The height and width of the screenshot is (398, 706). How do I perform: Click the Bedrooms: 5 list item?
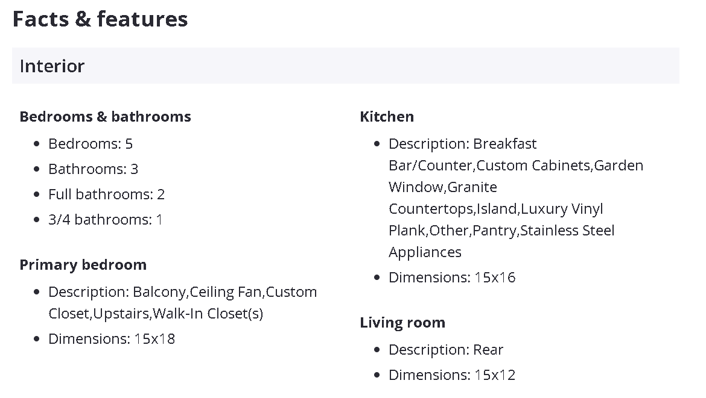(x=91, y=144)
